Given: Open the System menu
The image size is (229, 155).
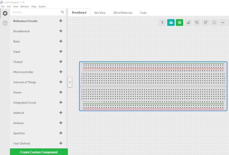Looking at the screenshot, I should 42,6.
